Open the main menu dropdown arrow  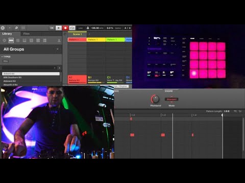[x=10, y=28]
